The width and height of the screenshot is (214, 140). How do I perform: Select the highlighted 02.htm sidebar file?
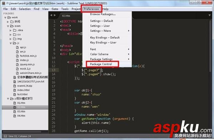pos(25,107)
